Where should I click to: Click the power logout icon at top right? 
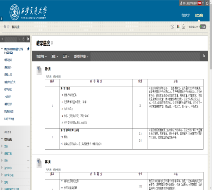[207, 3]
